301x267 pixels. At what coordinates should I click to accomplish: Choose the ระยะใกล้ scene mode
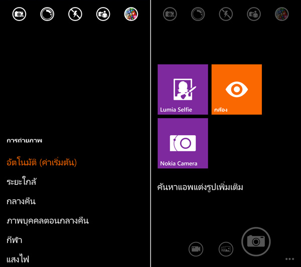(22, 181)
